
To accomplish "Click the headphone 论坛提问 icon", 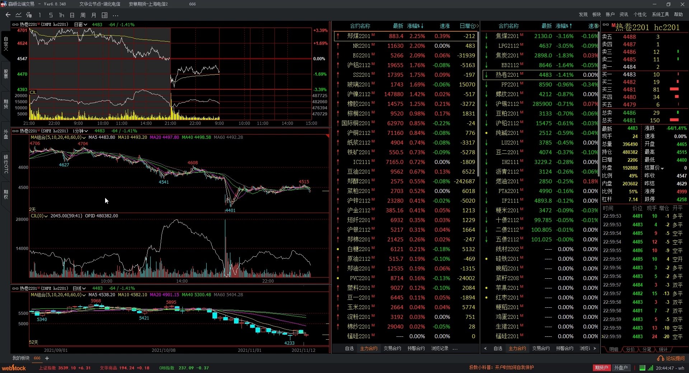I will tap(660, 358).
